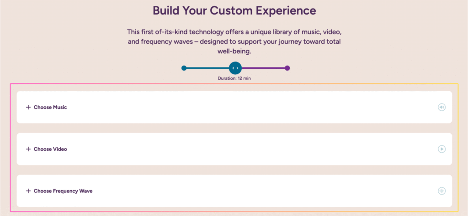Click the plus icon beside Choose Frequency Wave
The width and height of the screenshot is (468, 216).
point(28,191)
